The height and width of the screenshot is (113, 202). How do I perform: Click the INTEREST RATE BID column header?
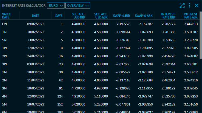(x=168, y=16)
